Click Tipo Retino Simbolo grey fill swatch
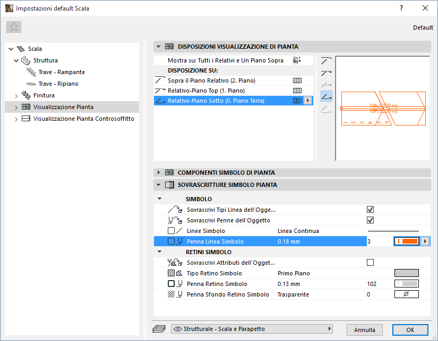The height and width of the screenshot is (341, 438). point(407,273)
